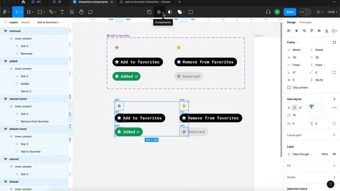Toggle layer visibility eye icon
Viewport: 340px width, 191px height.
334,154
